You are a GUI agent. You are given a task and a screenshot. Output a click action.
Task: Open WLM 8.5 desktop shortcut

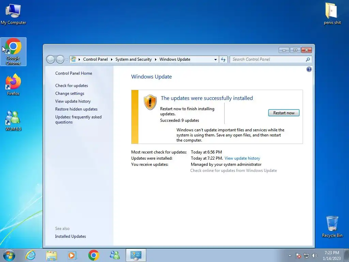click(13, 120)
